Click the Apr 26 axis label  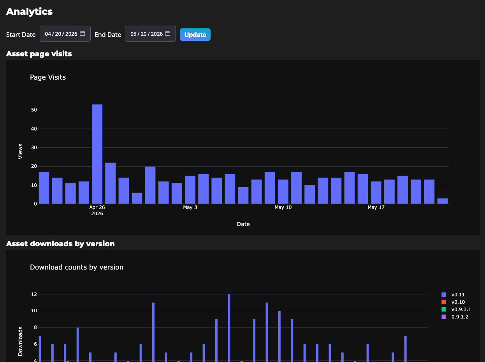pos(97,207)
